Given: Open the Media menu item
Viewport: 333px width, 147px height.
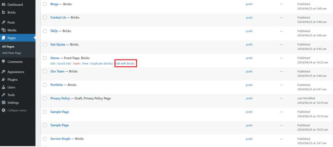Looking at the screenshot, I should coord(18,30).
